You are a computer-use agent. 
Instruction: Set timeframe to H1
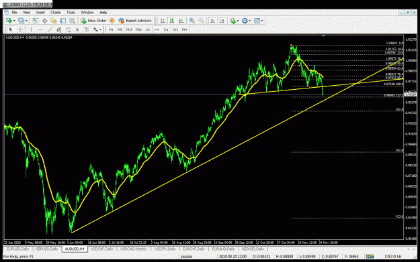pos(148,29)
